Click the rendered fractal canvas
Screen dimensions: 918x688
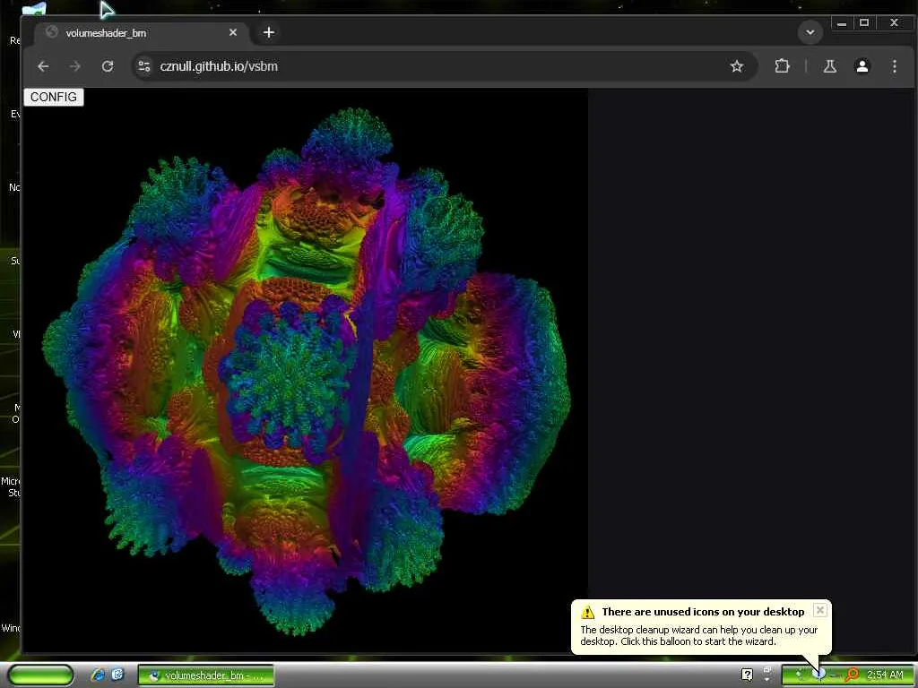point(305,370)
